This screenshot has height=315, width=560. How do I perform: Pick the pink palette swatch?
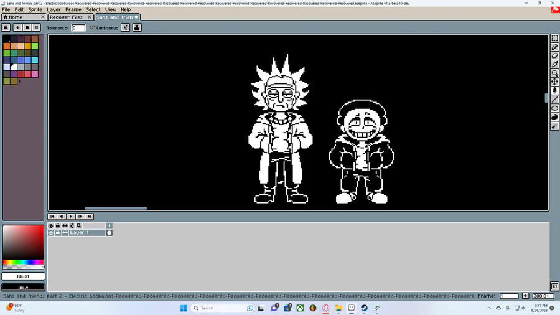click(x=35, y=74)
